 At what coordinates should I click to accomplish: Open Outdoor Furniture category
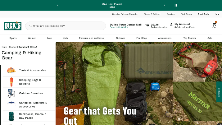coord(31,93)
